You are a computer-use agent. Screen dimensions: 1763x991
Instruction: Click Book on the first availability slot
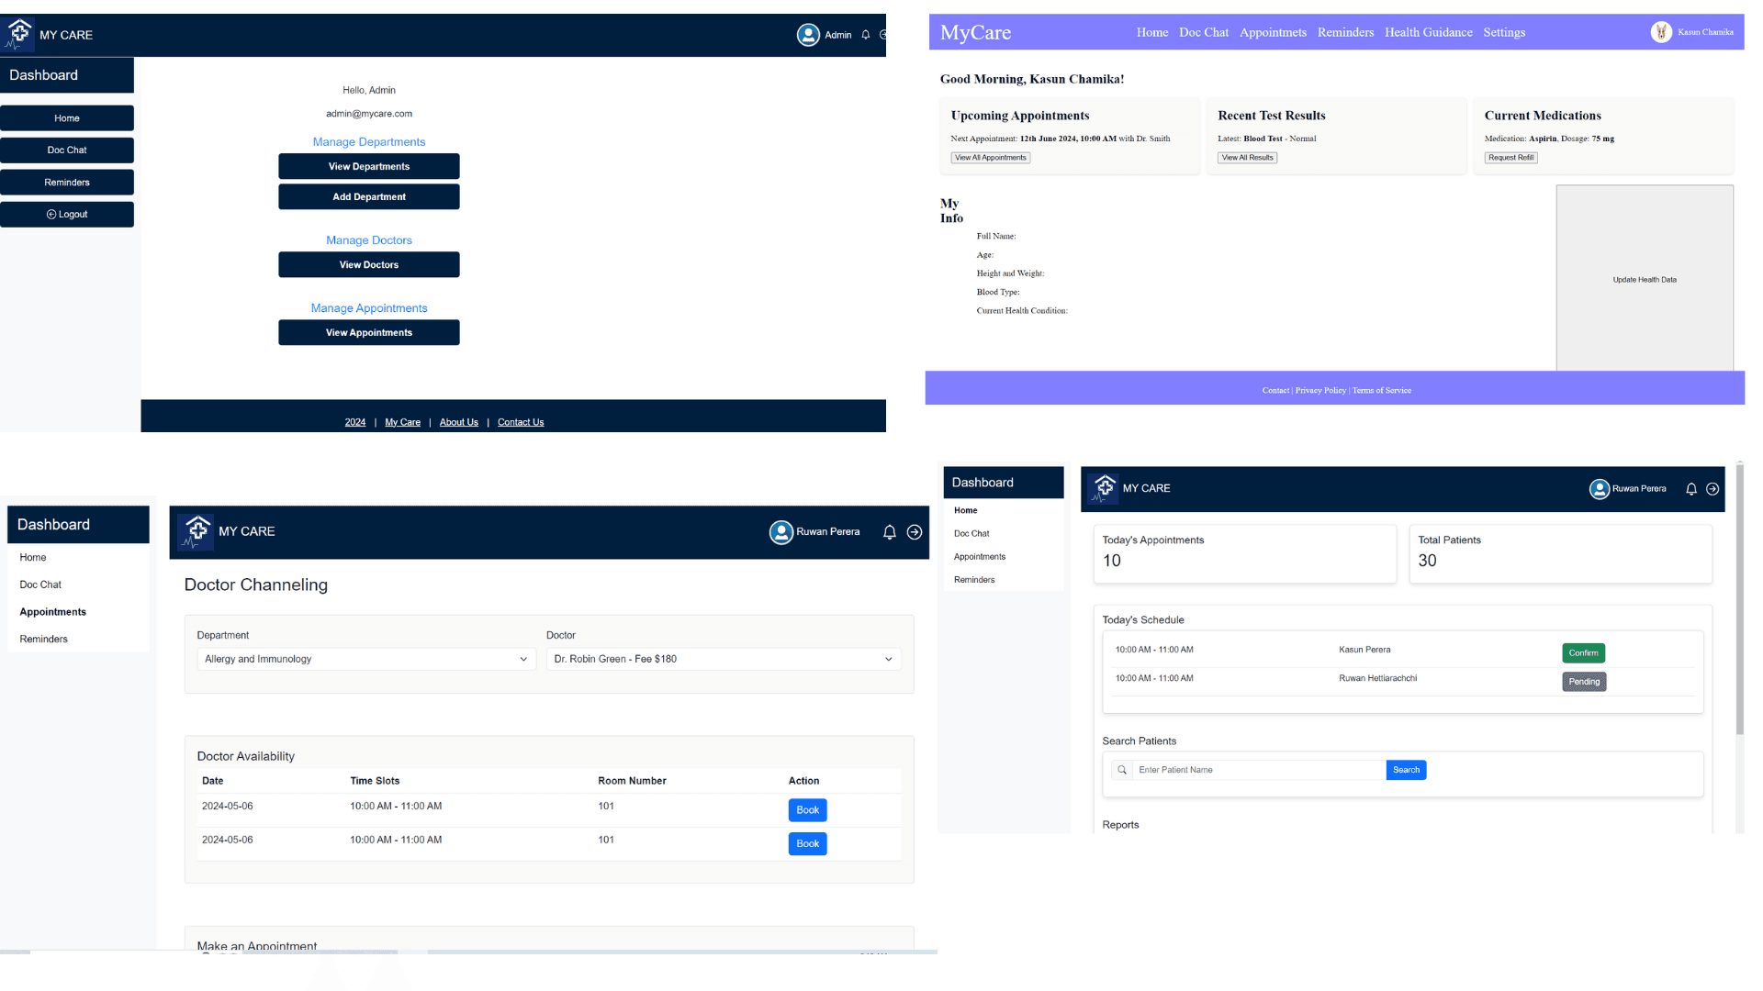point(807,810)
